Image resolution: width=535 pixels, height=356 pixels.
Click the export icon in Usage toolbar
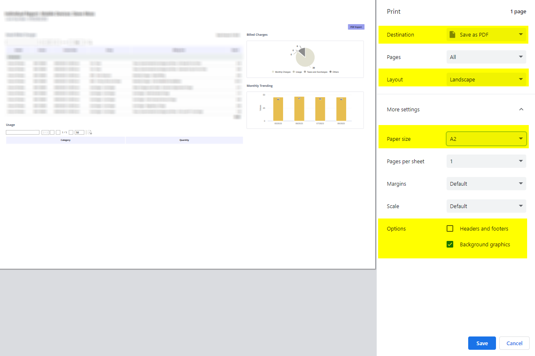click(x=90, y=133)
